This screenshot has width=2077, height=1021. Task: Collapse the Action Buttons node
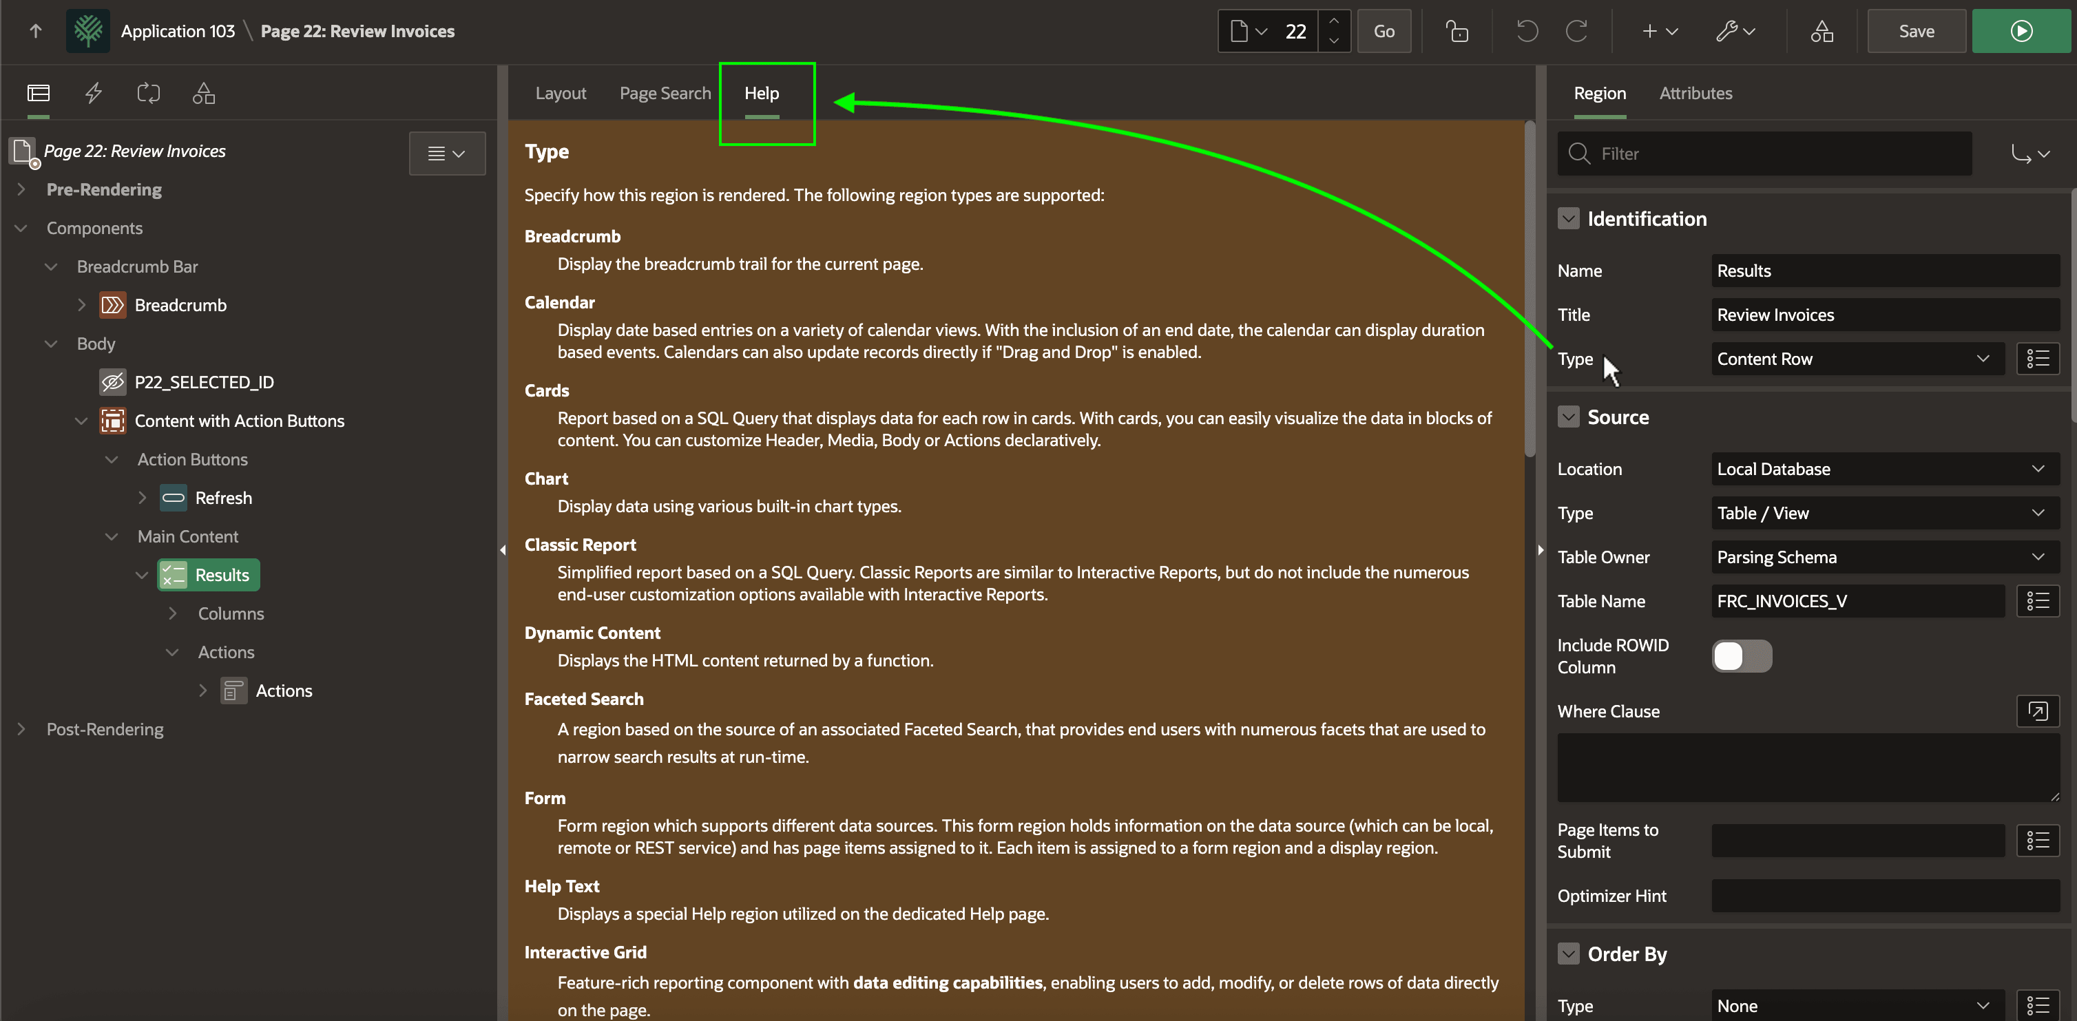[112, 459]
